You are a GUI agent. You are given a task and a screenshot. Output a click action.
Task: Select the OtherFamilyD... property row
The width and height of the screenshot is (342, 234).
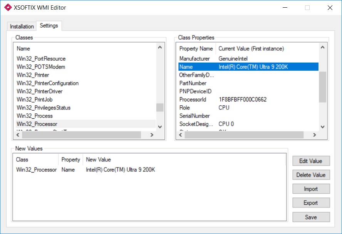tap(248, 75)
